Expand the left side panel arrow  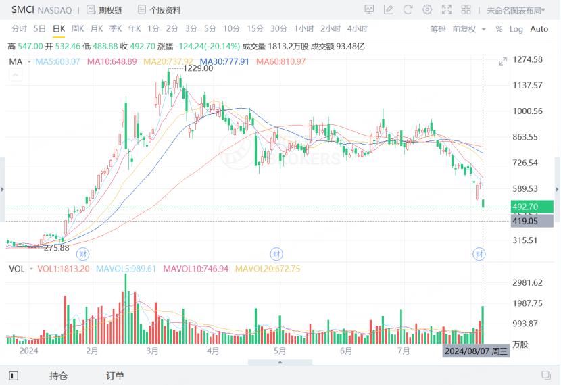click(3, 190)
